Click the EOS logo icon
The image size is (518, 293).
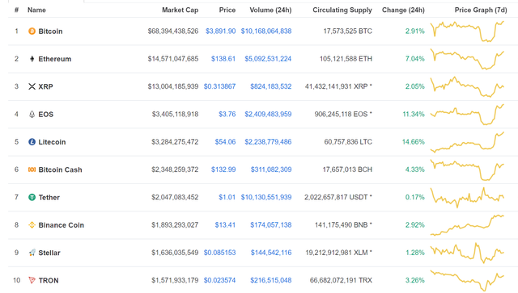(x=32, y=115)
